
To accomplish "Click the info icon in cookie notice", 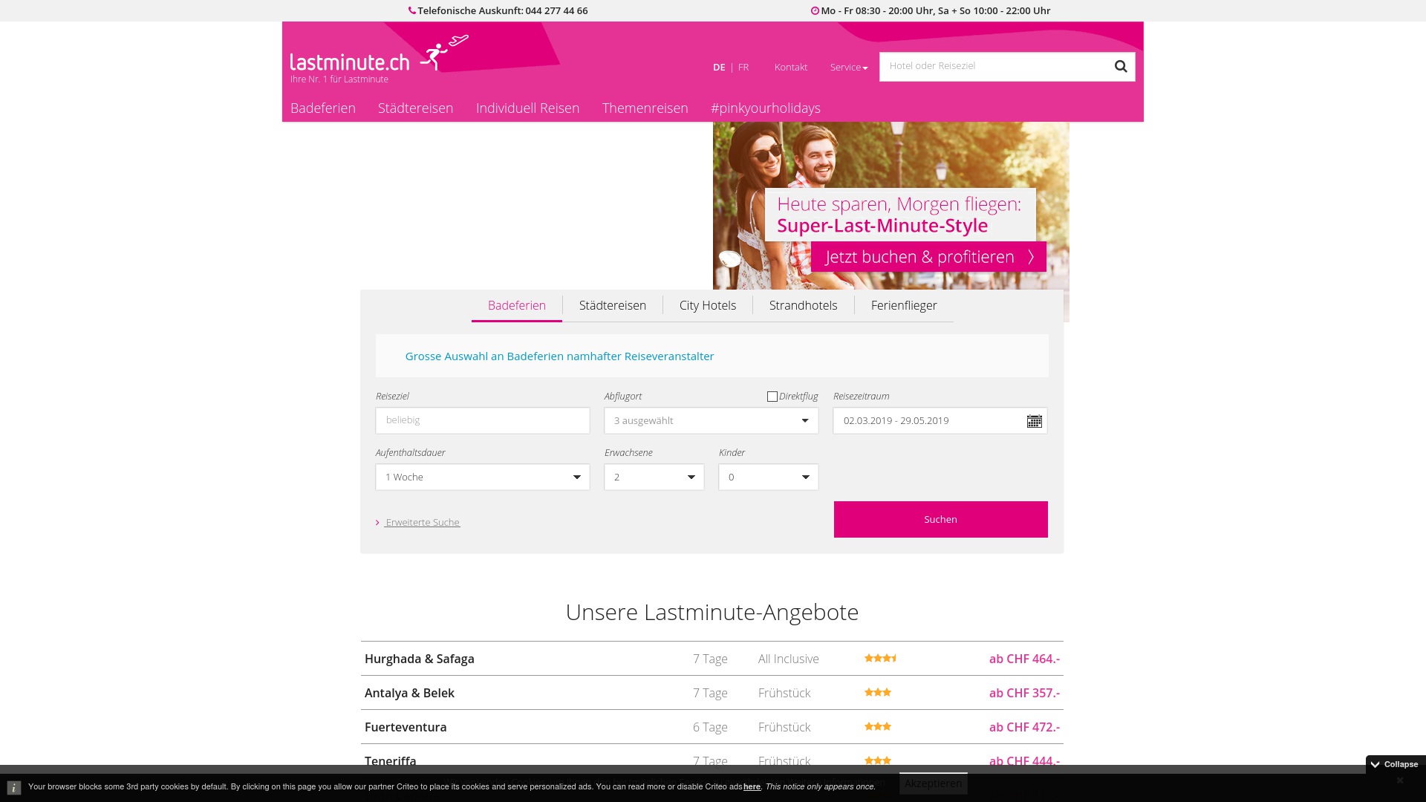I will point(14,788).
